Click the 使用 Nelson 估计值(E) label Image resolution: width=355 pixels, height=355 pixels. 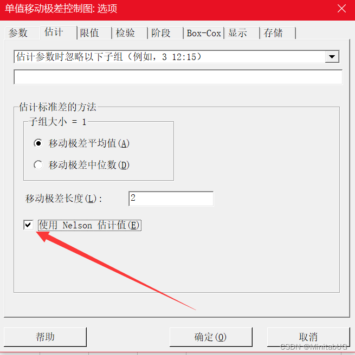coord(89,225)
